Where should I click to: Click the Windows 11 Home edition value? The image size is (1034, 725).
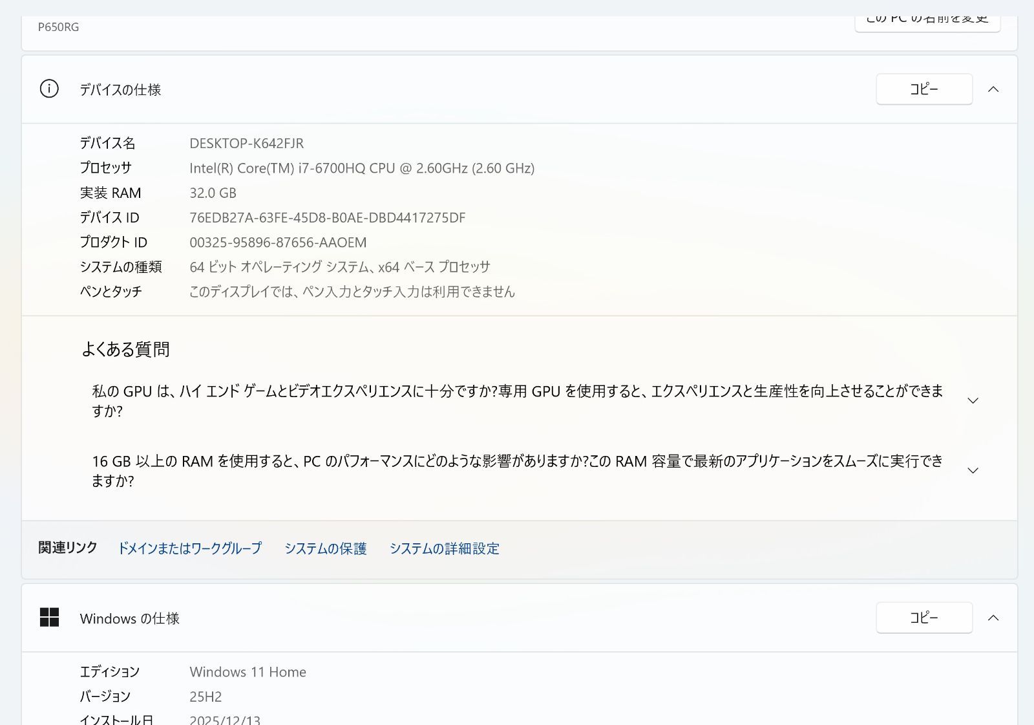(x=248, y=672)
